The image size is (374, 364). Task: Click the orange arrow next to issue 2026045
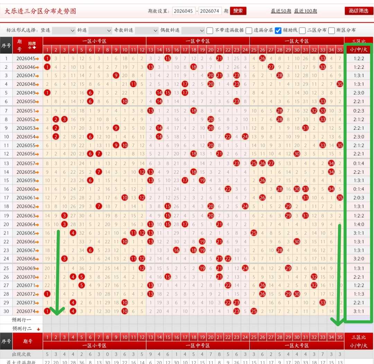37,58
